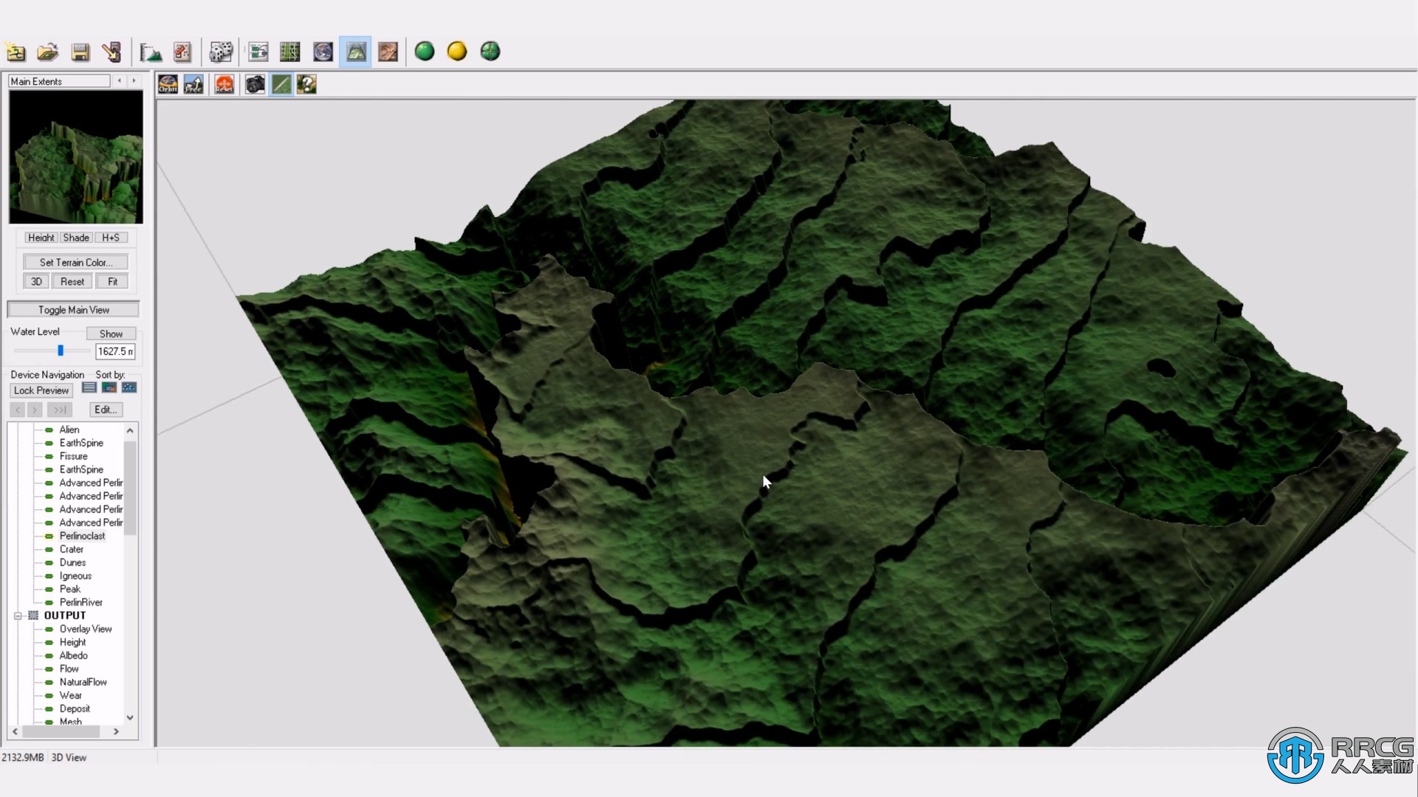Screen dimensions: 1418x797
Task: Open the 3D view help icon
Action: click(306, 84)
